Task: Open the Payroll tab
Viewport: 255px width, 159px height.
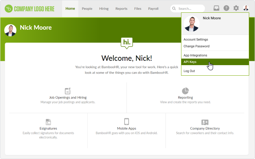Action: click(x=153, y=9)
